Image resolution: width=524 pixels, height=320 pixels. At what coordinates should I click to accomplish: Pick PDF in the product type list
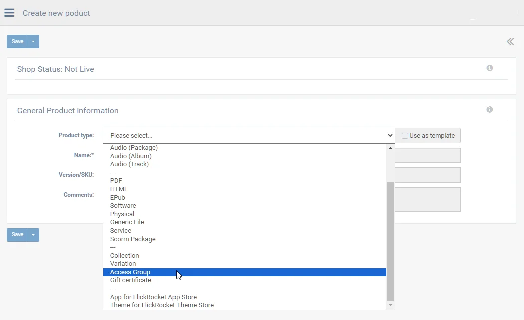[245, 180]
